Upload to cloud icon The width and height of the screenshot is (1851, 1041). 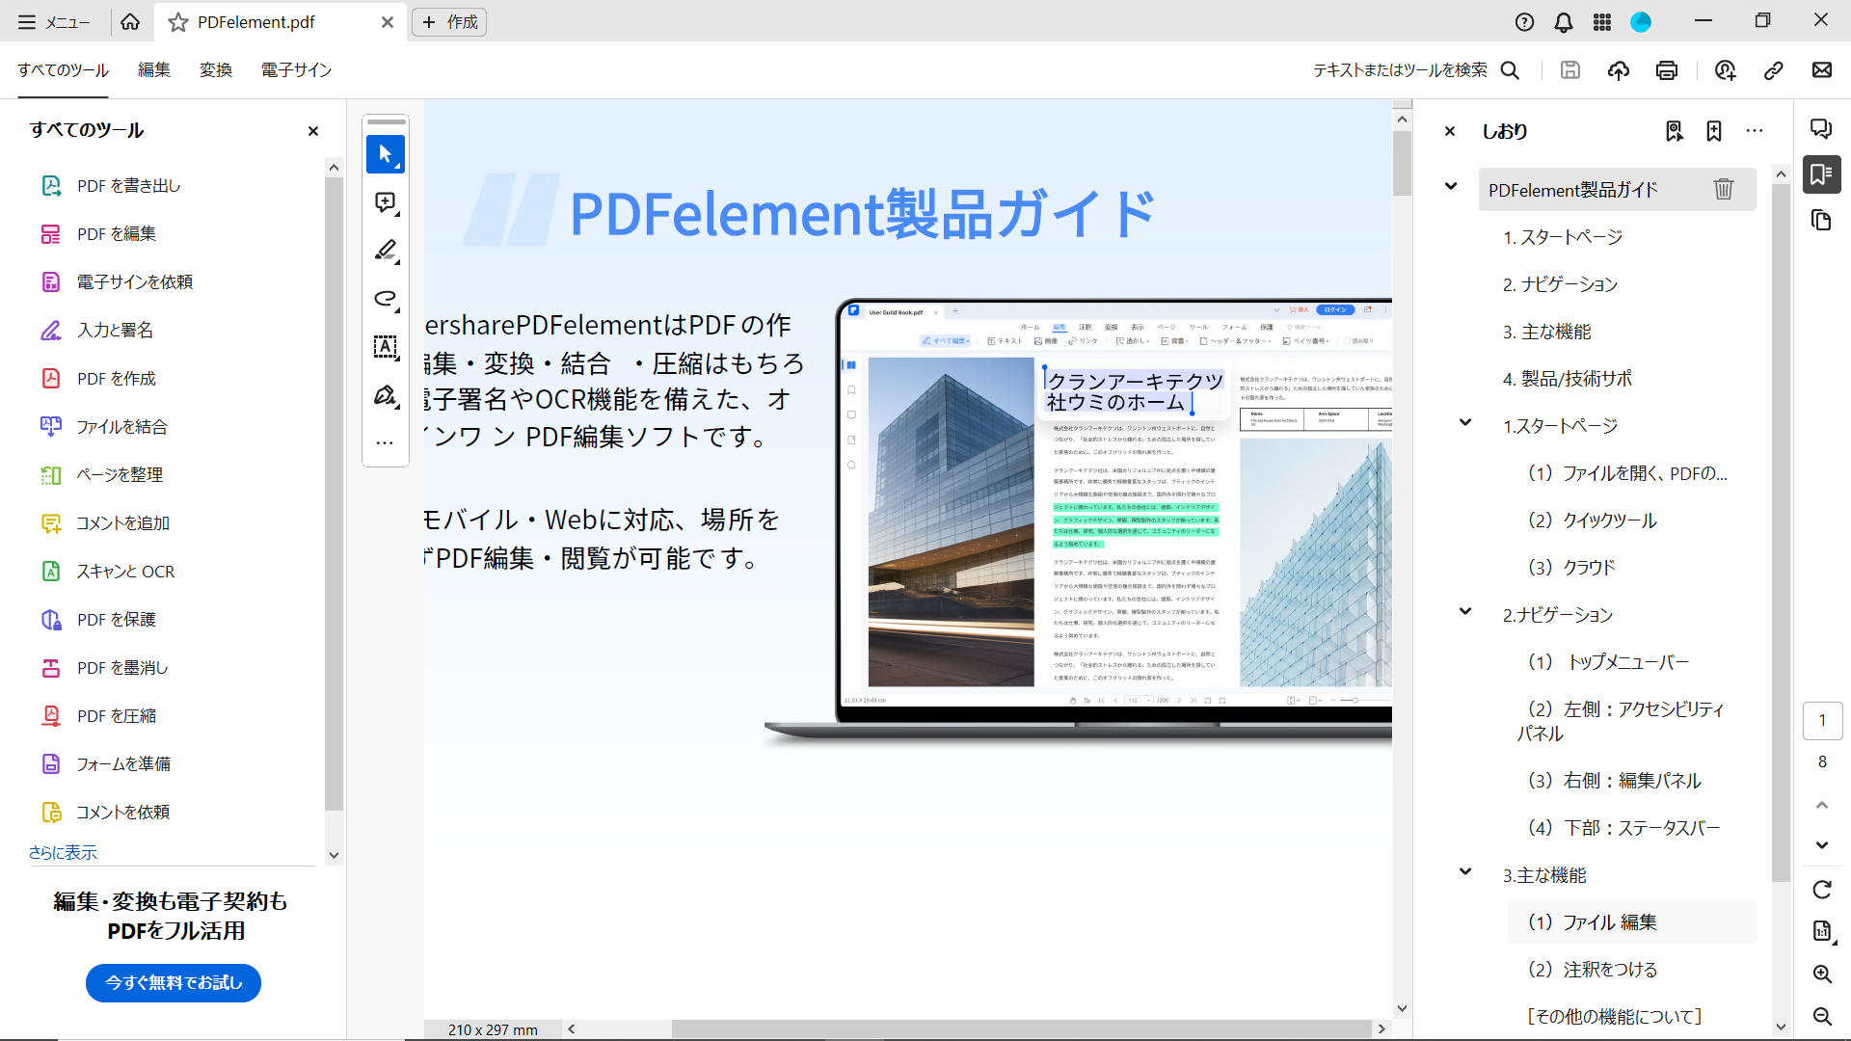[1619, 70]
